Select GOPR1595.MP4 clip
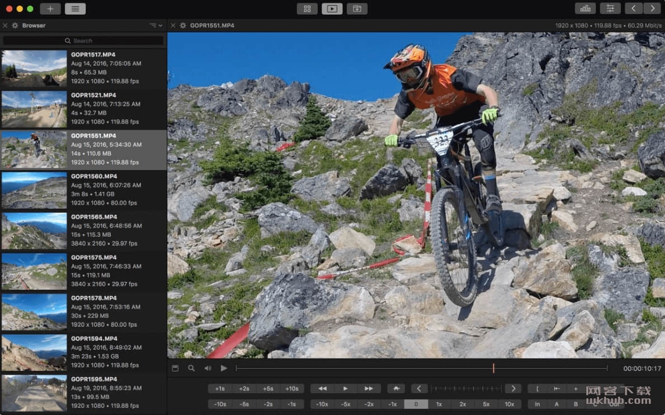The width and height of the screenshot is (665, 415). click(x=83, y=393)
